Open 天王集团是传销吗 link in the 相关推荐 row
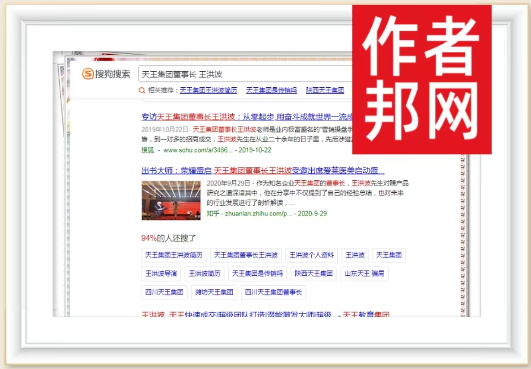 [x=272, y=90]
